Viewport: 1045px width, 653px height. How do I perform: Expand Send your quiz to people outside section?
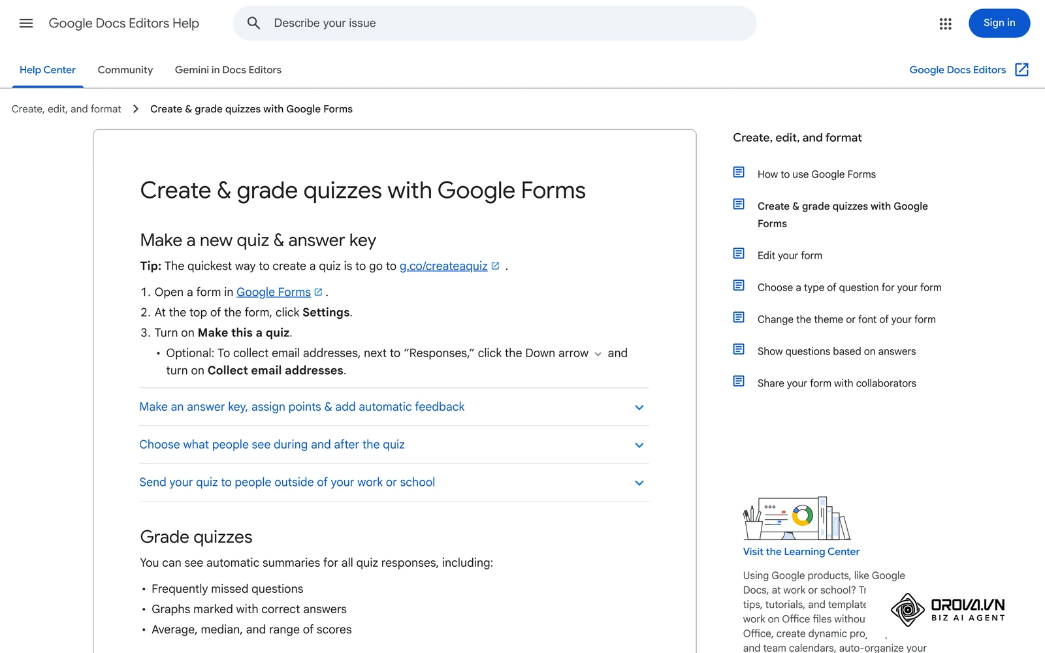pos(394,483)
